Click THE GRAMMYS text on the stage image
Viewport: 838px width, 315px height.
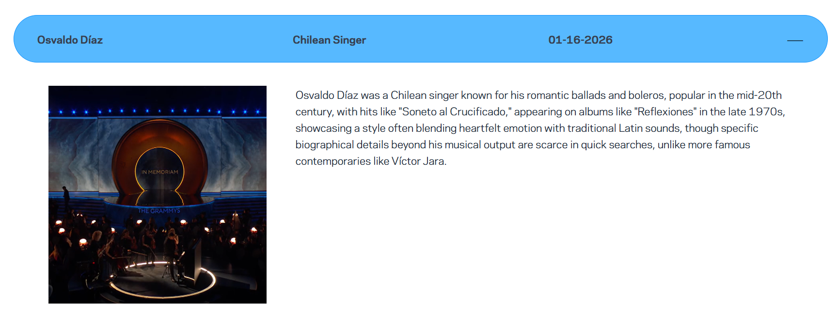pyautogui.click(x=159, y=211)
